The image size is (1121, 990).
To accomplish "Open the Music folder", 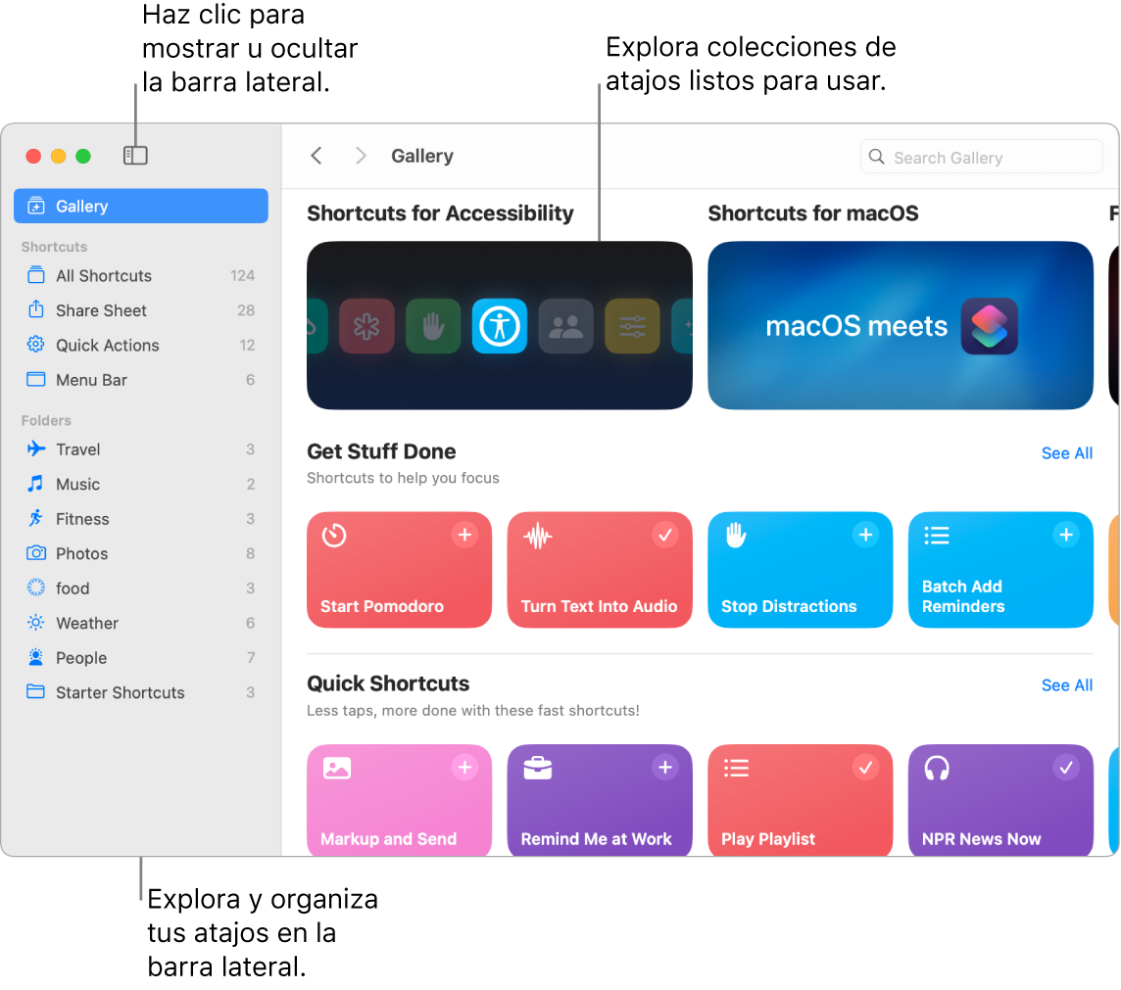I will pos(141,485).
